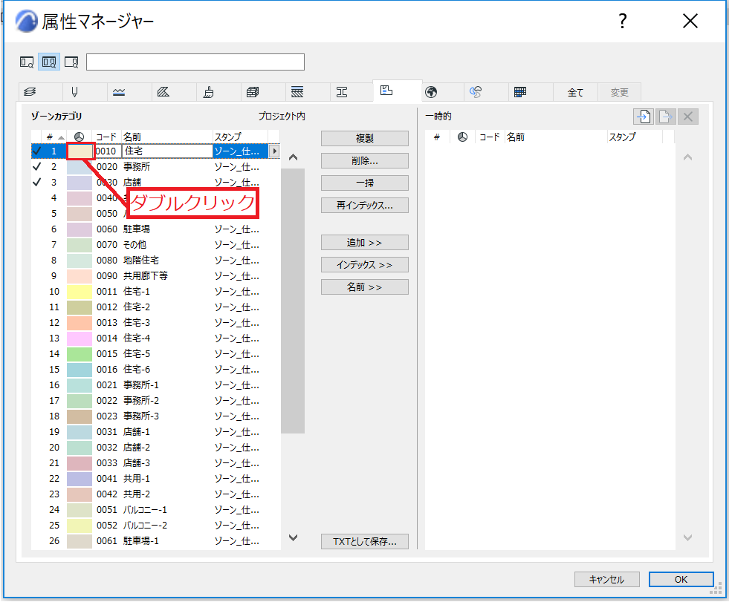Click the yellow color swatch for 住宅-1
The image size is (732, 602).
(80, 292)
